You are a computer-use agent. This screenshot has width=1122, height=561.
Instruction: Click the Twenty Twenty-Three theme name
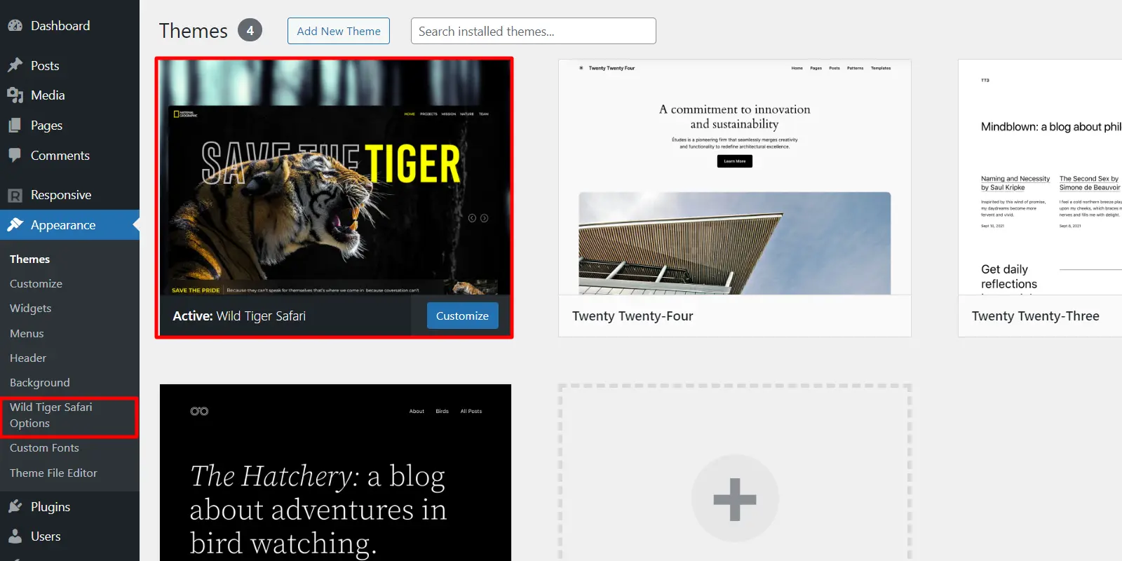pyautogui.click(x=1035, y=316)
